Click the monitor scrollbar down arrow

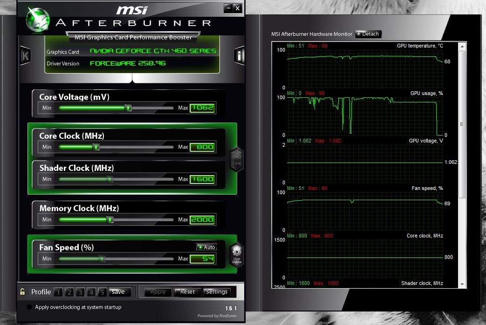pyautogui.click(x=462, y=284)
